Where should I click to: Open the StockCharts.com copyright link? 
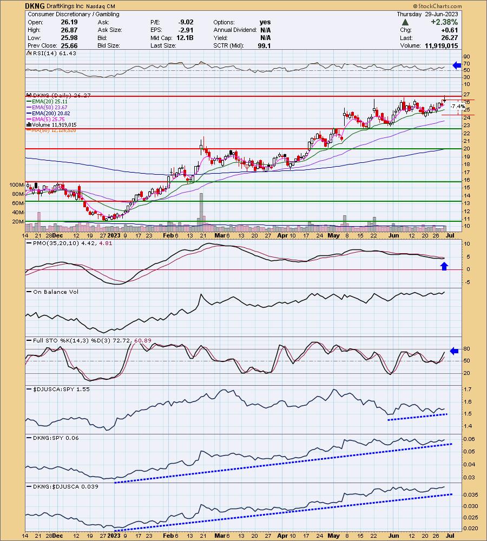coord(437,6)
